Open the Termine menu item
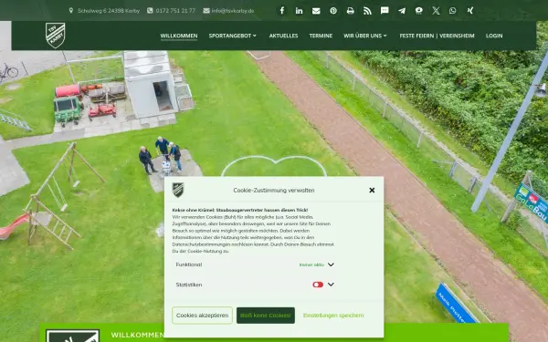This screenshot has height=342, width=548. 321,36
